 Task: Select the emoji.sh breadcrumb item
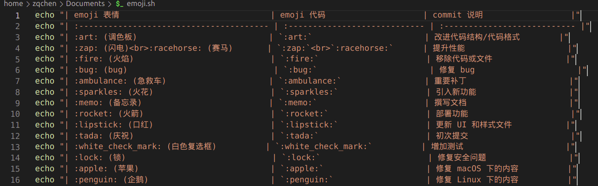pos(141,4)
